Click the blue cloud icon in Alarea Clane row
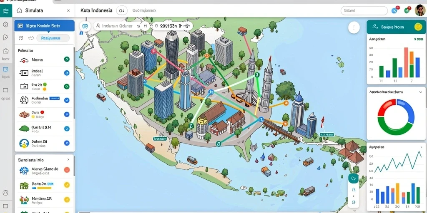The image size is (427, 213). [x=24, y=171]
